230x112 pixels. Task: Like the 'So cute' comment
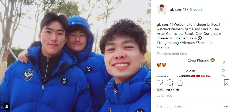tap(223, 71)
